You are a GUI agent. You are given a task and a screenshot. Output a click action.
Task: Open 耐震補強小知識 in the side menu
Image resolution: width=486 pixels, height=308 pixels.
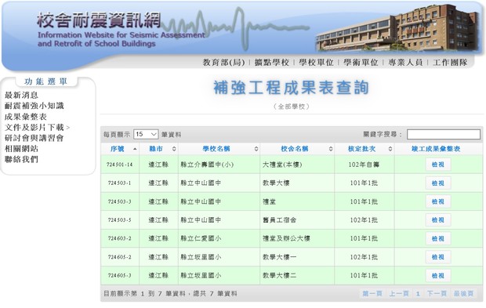[x=34, y=106]
